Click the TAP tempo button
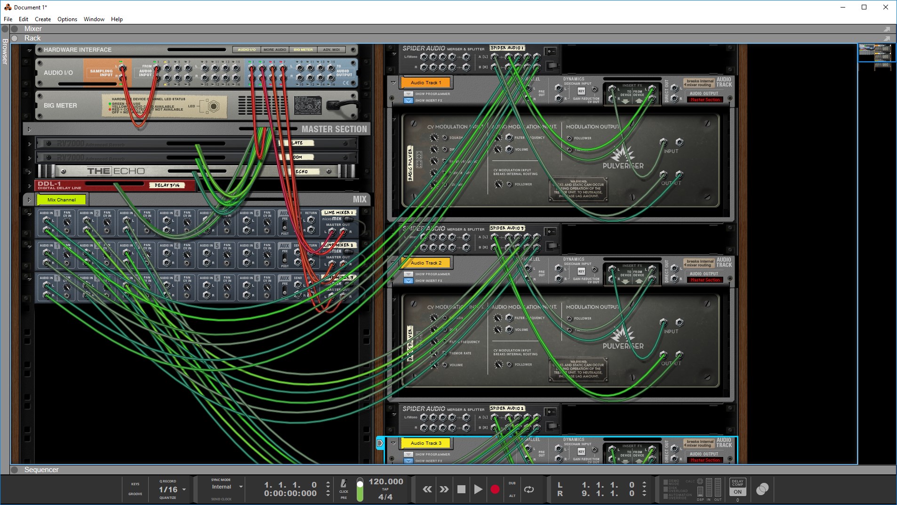 click(x=385, y=489)
